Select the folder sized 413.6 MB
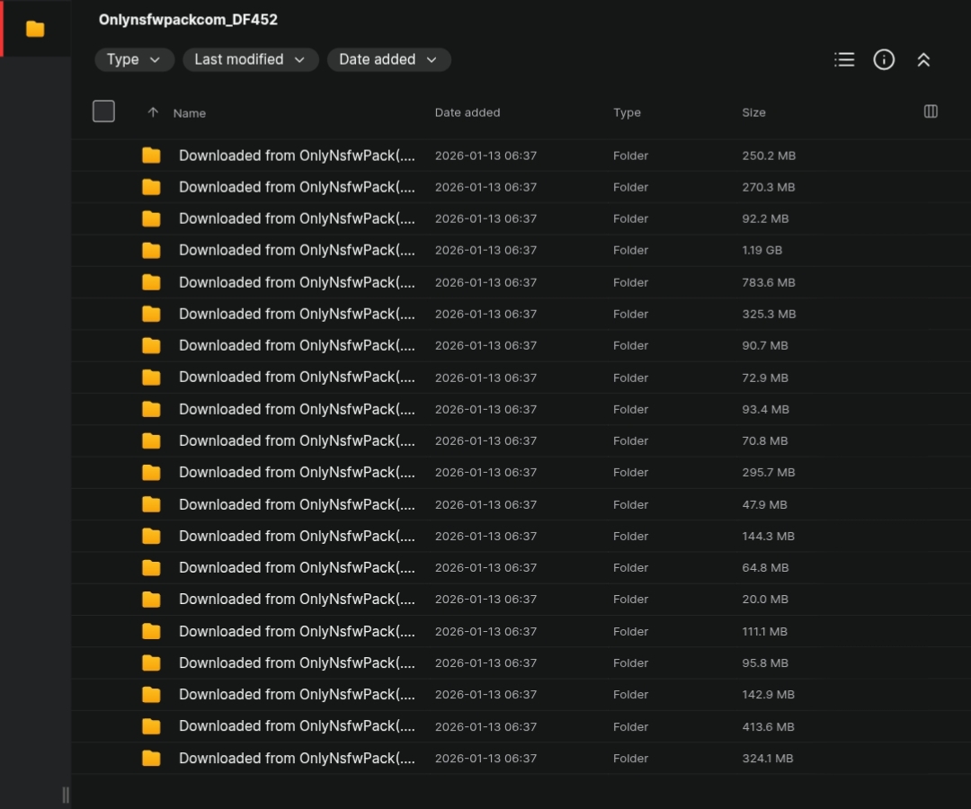The height and width of the screenshot is (809, 971). (x=521, y=726)
